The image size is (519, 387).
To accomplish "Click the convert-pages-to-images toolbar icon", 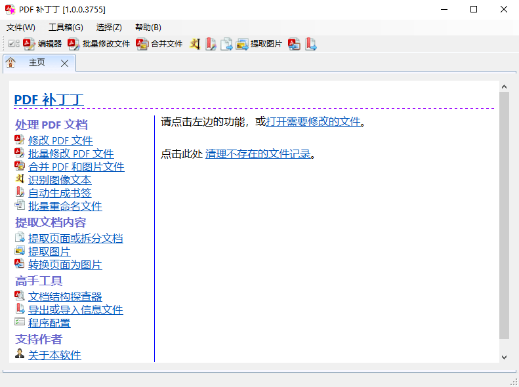I will [295, 44].
